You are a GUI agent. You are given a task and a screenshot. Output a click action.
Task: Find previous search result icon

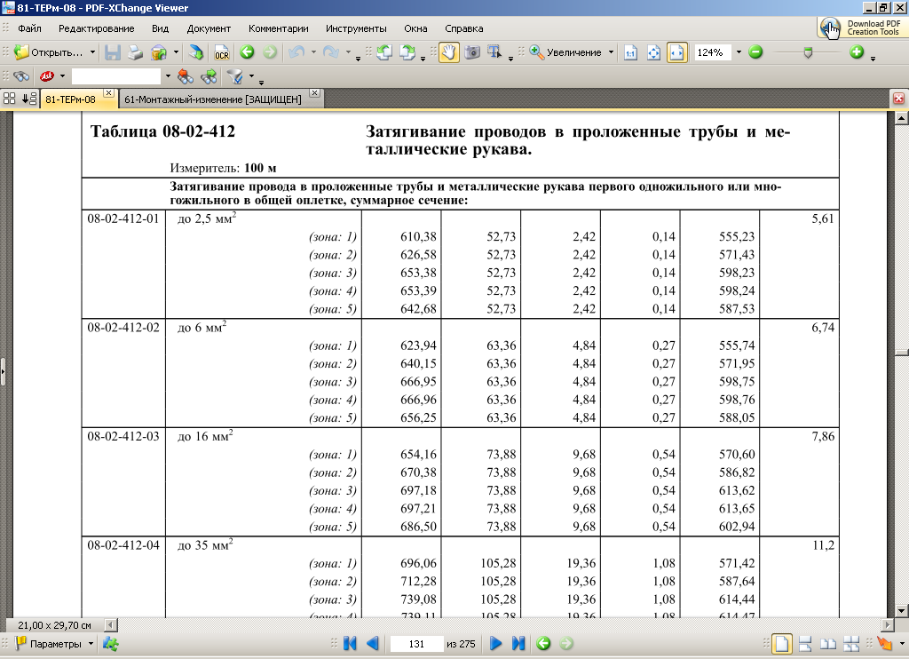coord(186,76)
